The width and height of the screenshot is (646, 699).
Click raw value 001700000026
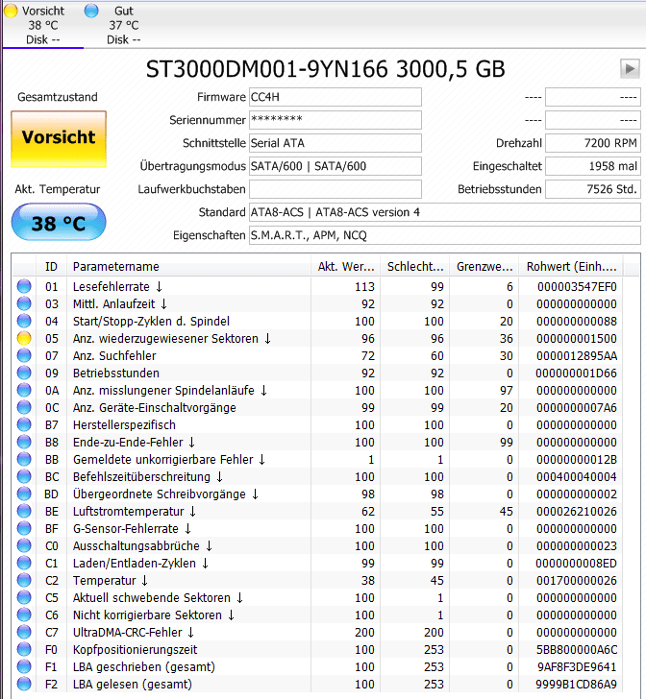pyautogui.click(x=577, y=580)
